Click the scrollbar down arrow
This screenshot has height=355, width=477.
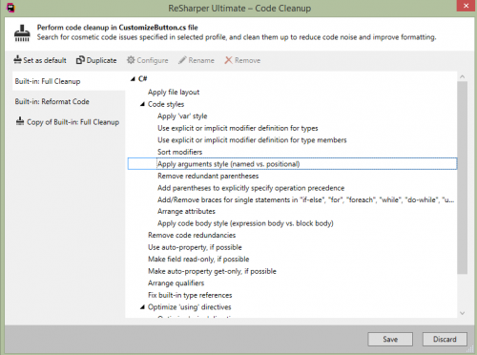(x=463, y=313)
